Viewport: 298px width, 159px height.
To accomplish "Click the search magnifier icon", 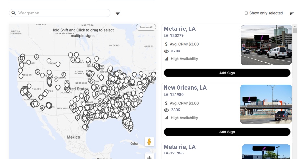I will [14, 13].
